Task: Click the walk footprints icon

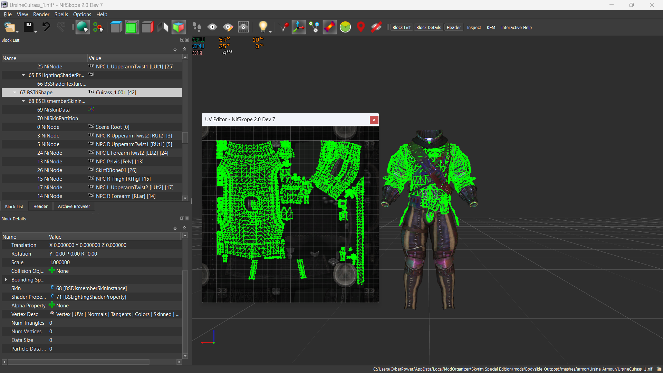Action: pyautogui.click(x=197, y=27)
